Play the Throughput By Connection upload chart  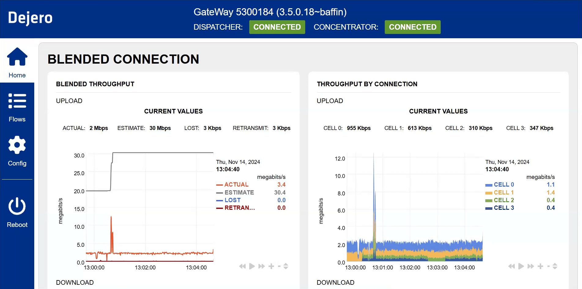[x=521, y=266]
